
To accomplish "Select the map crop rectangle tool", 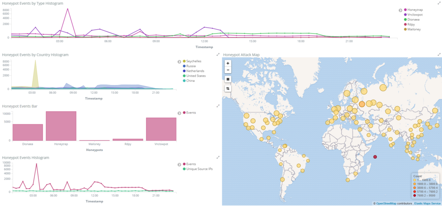I will [228, 88].
